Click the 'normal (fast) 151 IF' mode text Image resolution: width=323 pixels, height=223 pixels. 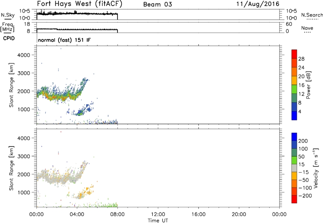click(x=64, y=40)
